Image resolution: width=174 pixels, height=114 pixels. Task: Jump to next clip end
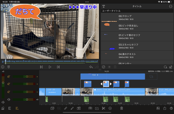pos(58,67)
